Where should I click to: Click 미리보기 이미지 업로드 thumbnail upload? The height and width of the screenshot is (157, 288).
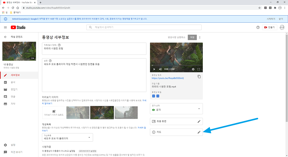click(54, 113)
